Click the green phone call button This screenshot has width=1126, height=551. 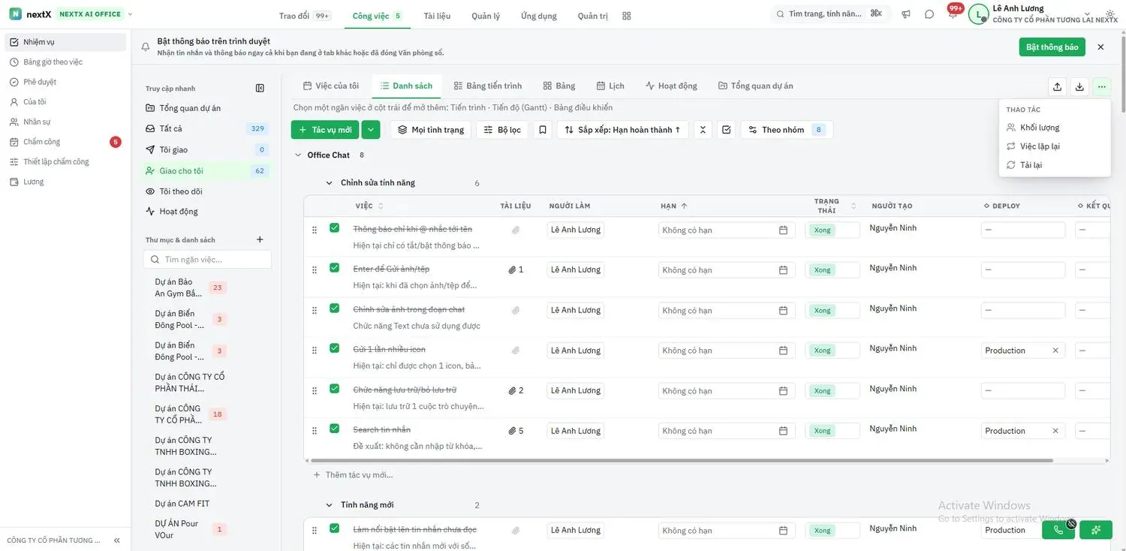[x=1058, y=530]
